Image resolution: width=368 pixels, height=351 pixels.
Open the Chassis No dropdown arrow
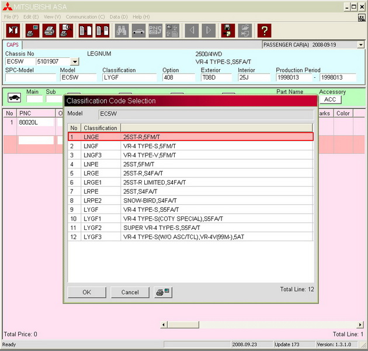click(x=75, y=61)
